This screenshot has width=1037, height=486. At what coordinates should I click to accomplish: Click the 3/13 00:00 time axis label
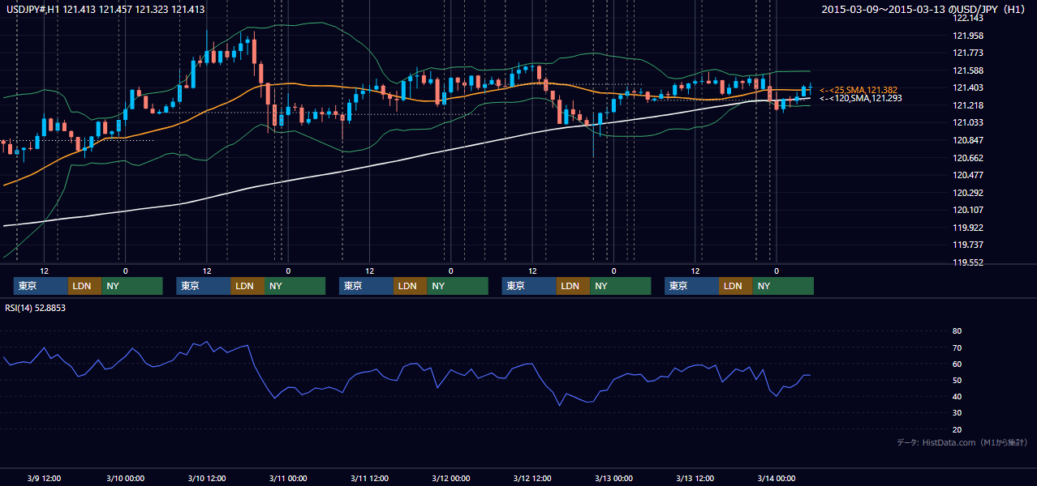613,478
